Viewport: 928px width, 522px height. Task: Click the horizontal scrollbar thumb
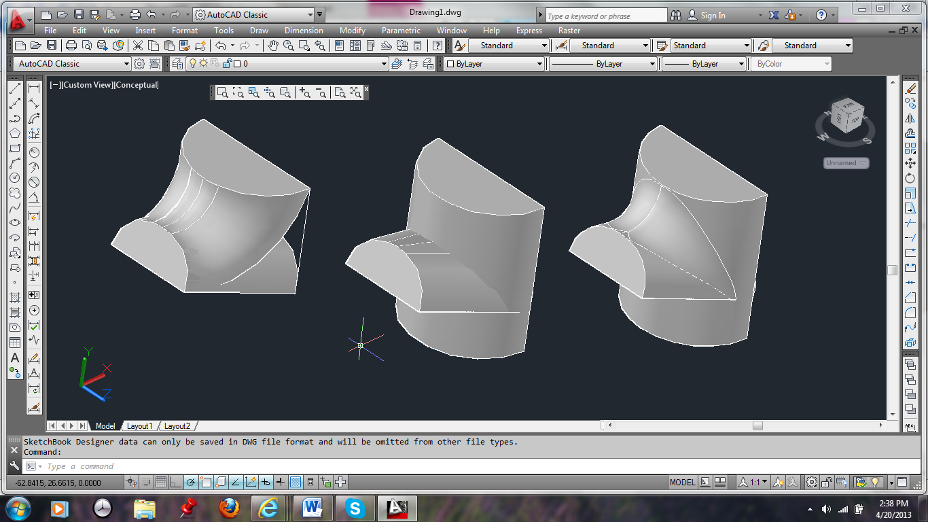[x=757, y=425]
